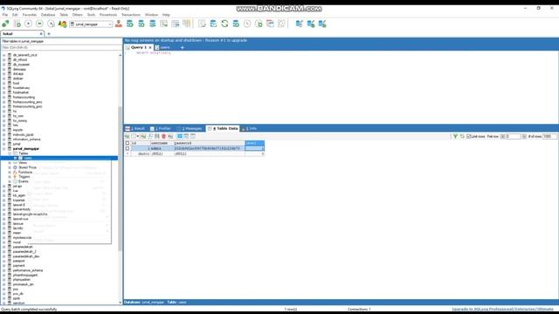Open the Database menu
This screenshot has height=314, width=559.
tap(48, 15)
